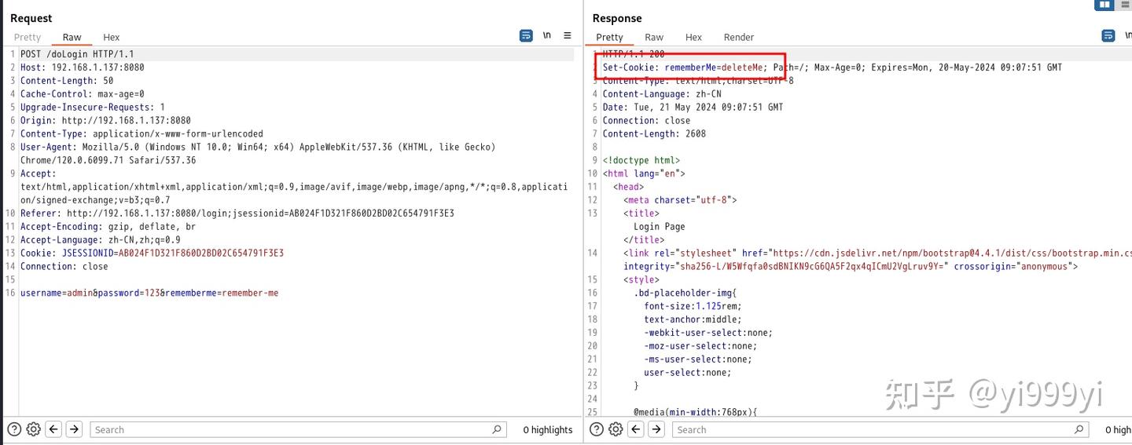Open the Request panel hamburger menu

(x=568, y=36)
